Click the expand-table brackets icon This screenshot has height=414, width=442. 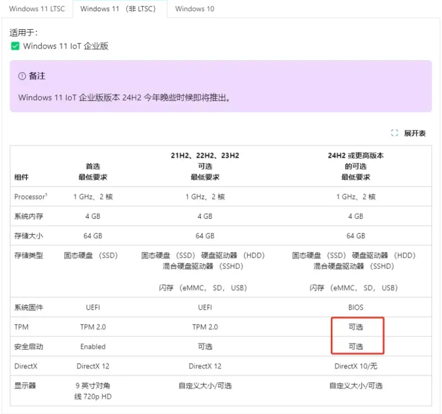(x=395, y=133)
